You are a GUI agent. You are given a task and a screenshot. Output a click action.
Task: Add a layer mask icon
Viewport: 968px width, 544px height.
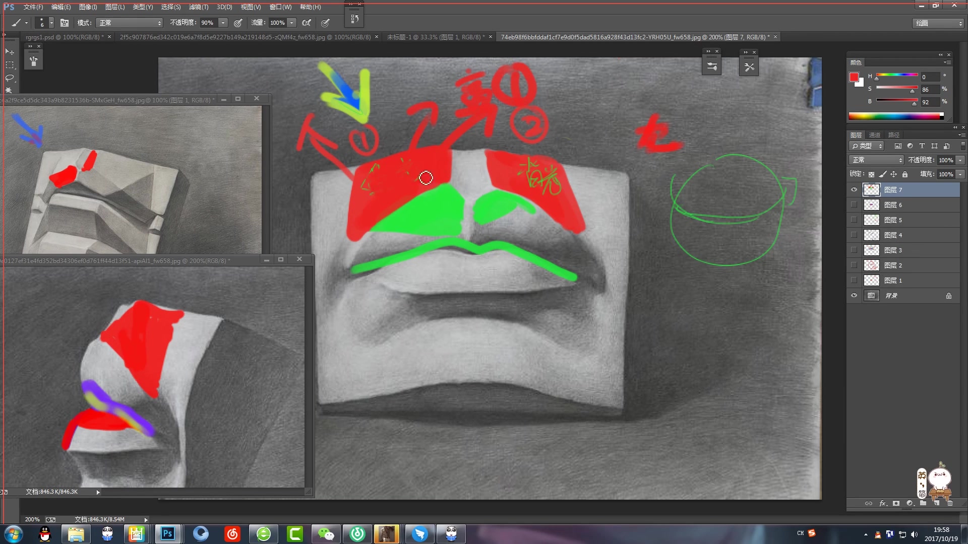tap(896, 503)
